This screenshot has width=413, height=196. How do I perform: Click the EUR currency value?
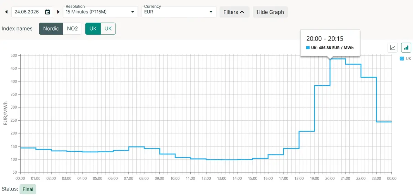coord(149,12)
